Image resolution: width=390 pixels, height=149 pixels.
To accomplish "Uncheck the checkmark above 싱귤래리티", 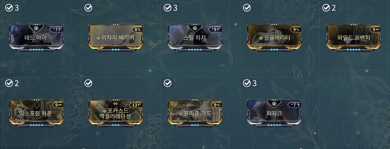I will [x=247, y=8].
